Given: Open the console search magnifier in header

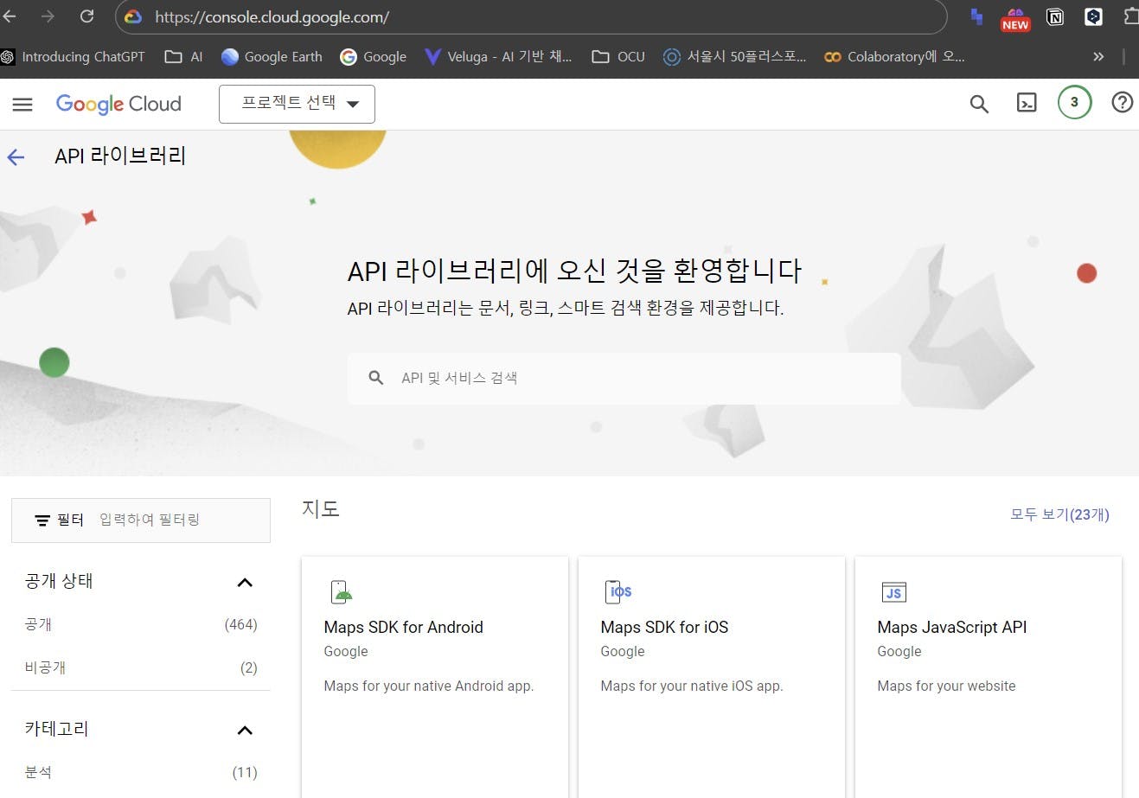Looking at the screenshot, I should [979, 104].
